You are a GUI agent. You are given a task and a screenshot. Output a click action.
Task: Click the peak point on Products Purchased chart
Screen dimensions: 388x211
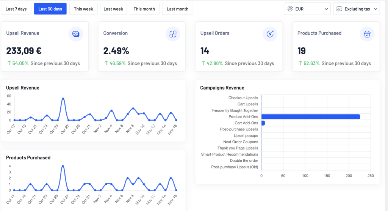pos(63,166)
